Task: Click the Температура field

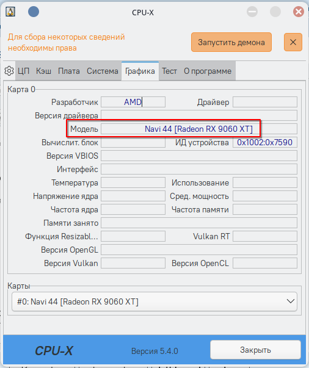Action: click(x=133, y=182)
